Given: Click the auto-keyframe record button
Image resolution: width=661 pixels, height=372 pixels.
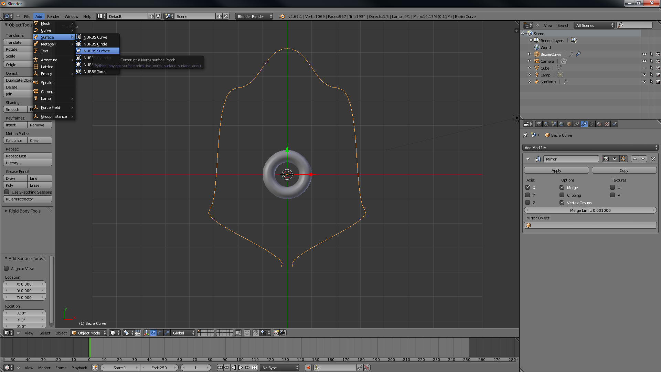Looking at the screenshot, I should click(308, 368).
